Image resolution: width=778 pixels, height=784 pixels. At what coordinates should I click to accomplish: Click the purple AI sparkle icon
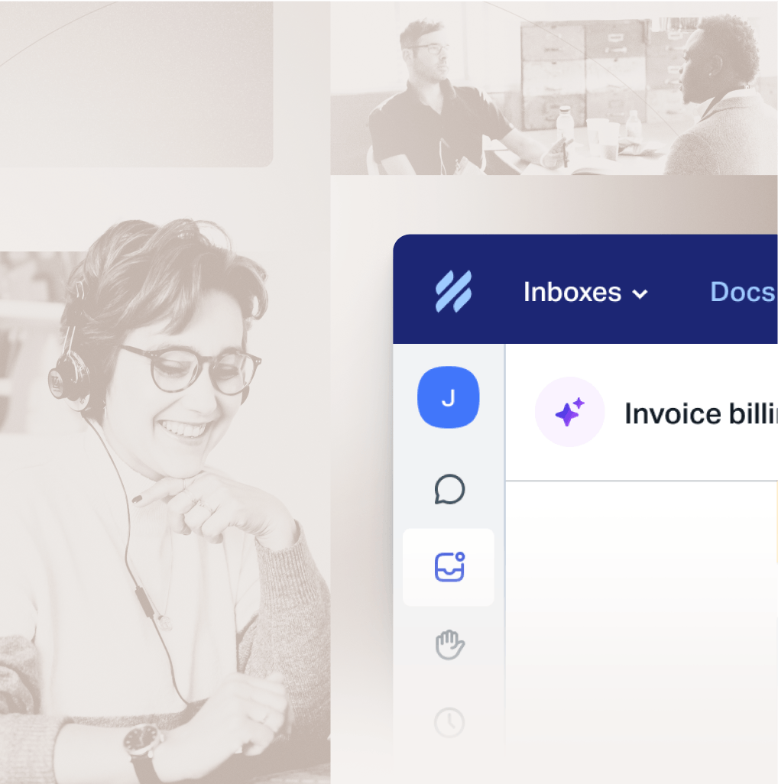click(569, 413)
